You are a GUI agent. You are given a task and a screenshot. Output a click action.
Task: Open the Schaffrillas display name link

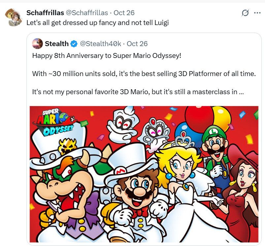click(45, 13)
